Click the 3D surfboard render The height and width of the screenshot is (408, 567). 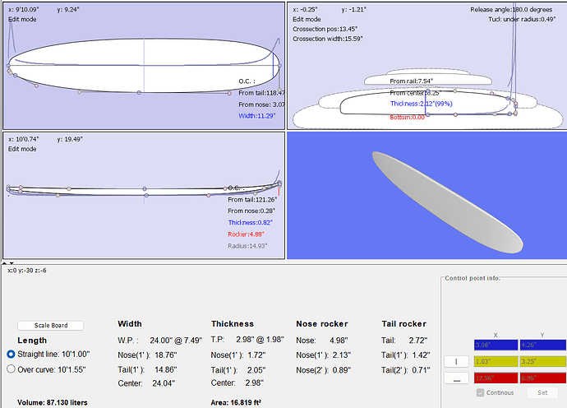(448, 201)
